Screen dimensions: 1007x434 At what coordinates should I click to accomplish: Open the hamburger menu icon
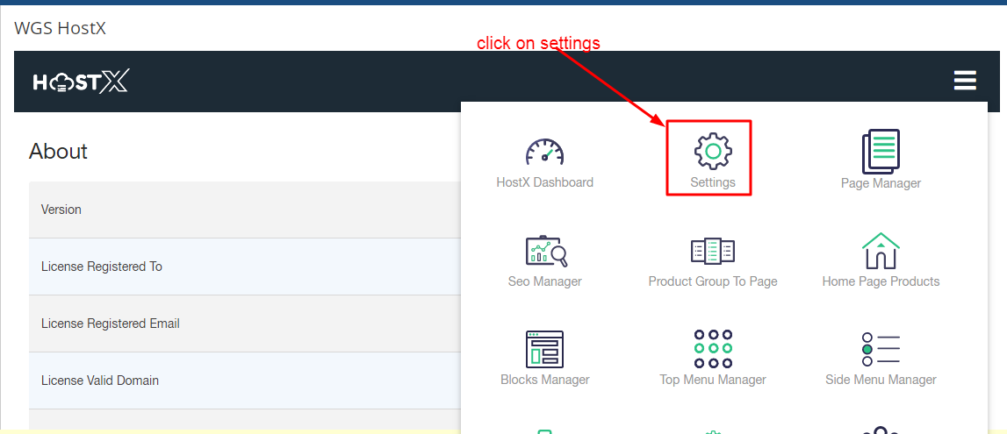tap(965, 81)
